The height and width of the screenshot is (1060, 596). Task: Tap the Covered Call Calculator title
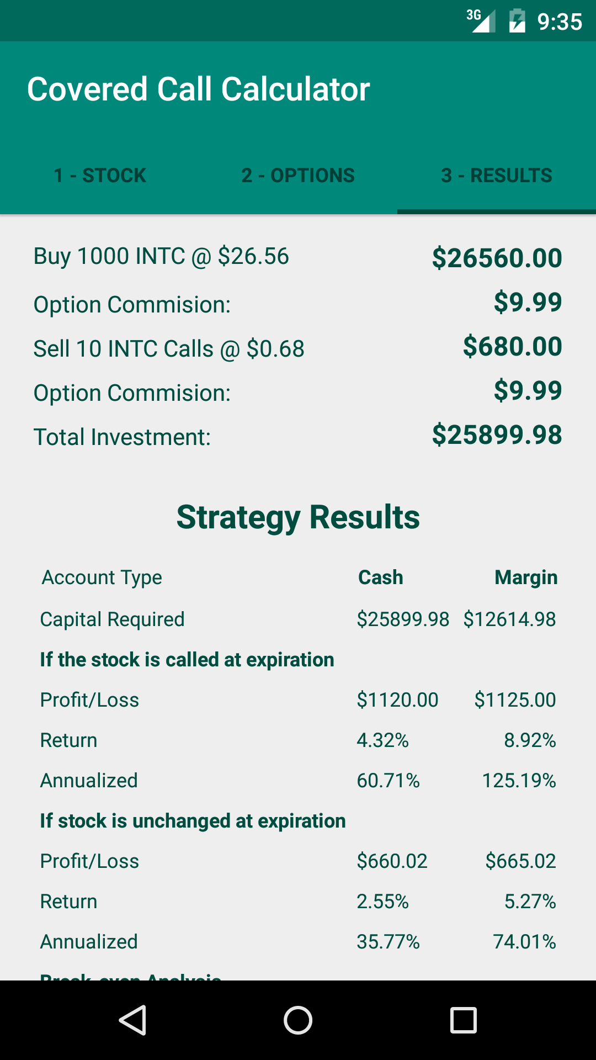pos(199,89)
